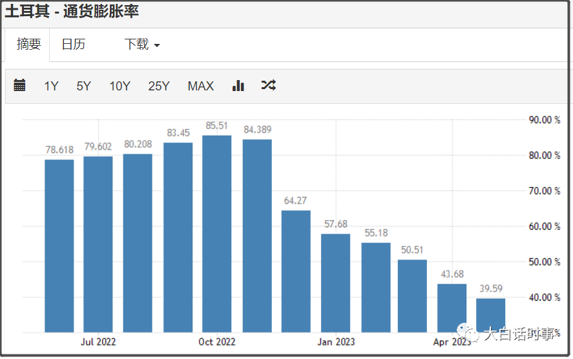The height and width of the screenshot is (359, 573).
Task: Click the 40.00 % axis value
Action: (545, 297)
